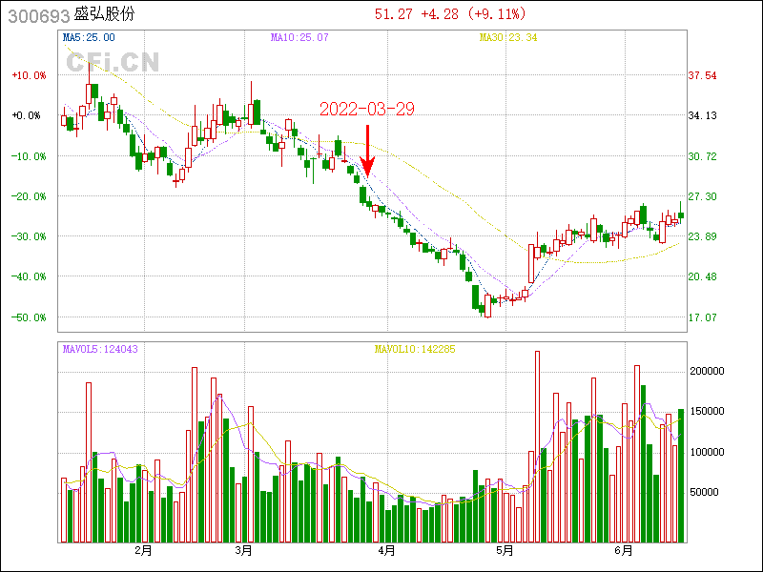763x572 pixels.
Task: Click the 30.72 price axis value
Action: [x=702, y=156]
